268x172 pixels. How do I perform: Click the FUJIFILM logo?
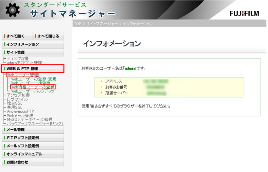[244, 13]
